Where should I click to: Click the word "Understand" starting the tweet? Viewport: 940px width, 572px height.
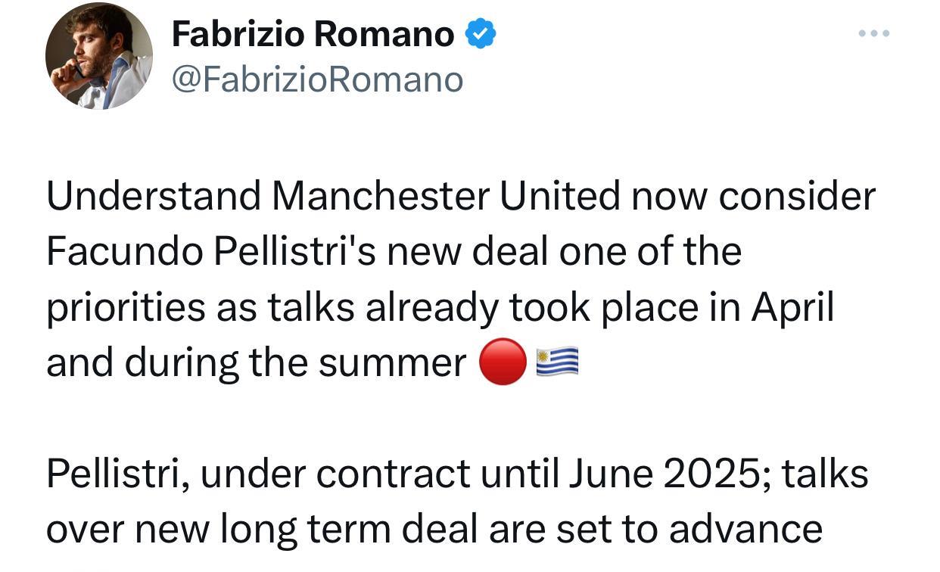click(154, 197)
